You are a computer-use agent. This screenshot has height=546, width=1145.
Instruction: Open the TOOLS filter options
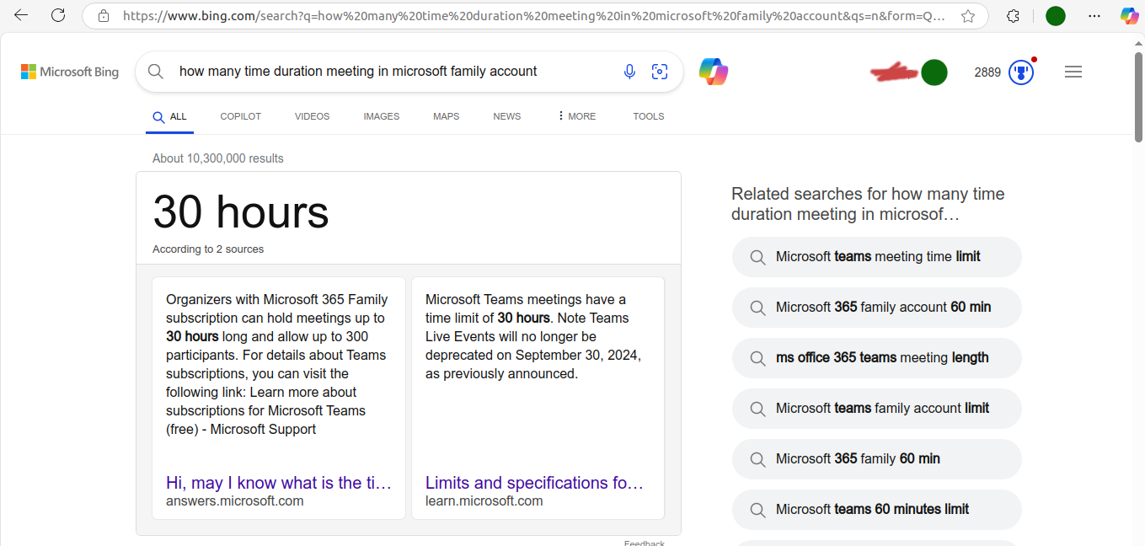point(649,116)
